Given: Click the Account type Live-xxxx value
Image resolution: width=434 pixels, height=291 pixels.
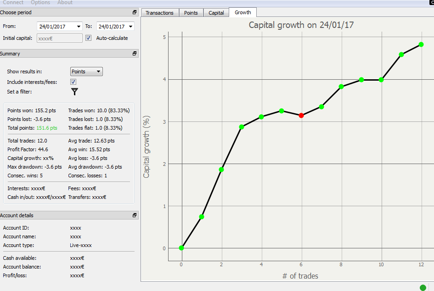Looking at the screenshot, I should click(80, 245).
